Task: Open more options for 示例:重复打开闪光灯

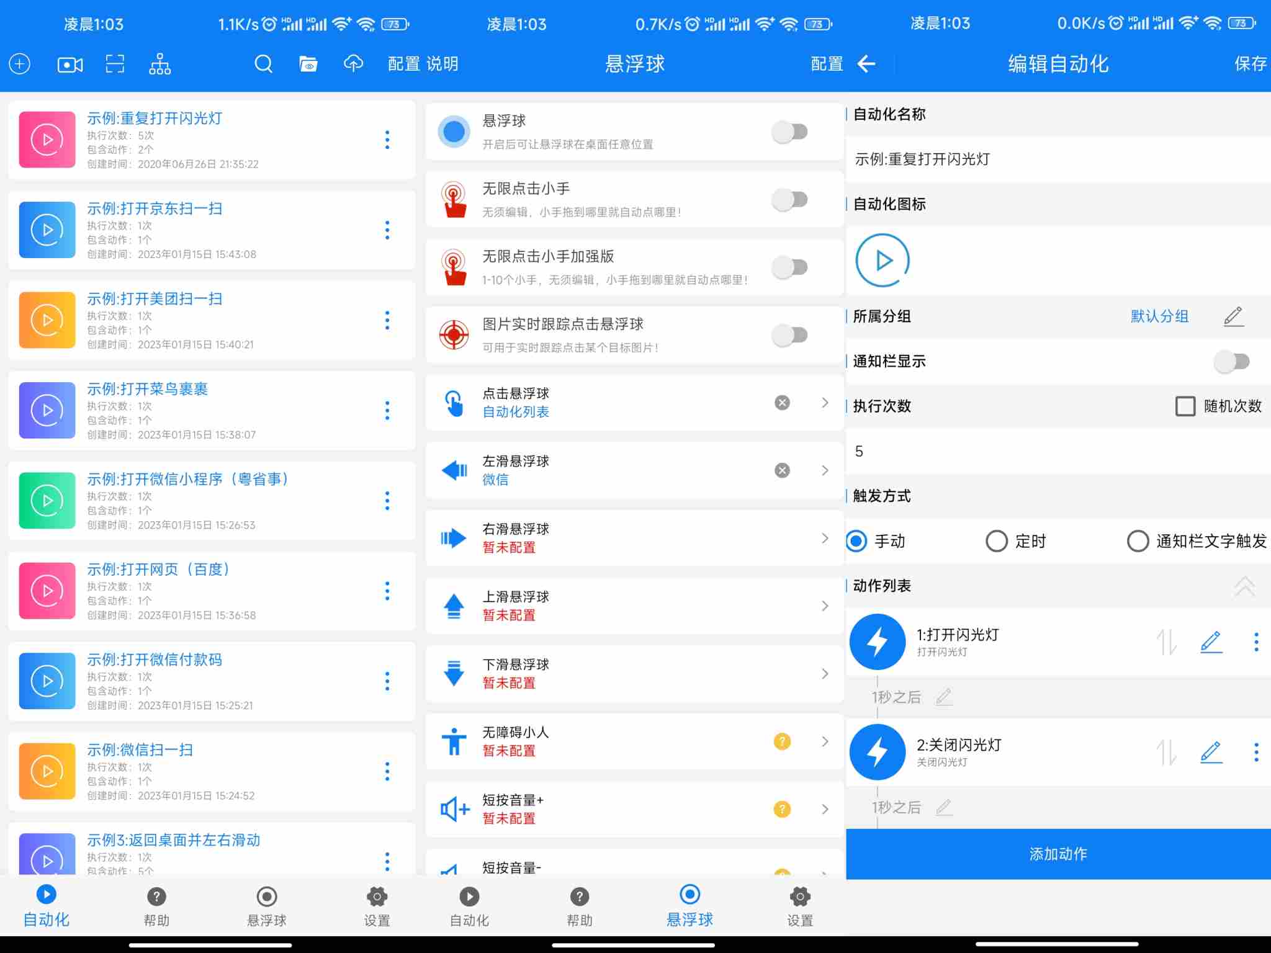Action: point(387,140)
